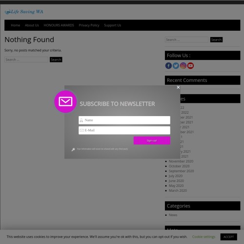Open the HONOURS AWARDS menu item

(59, 25)
